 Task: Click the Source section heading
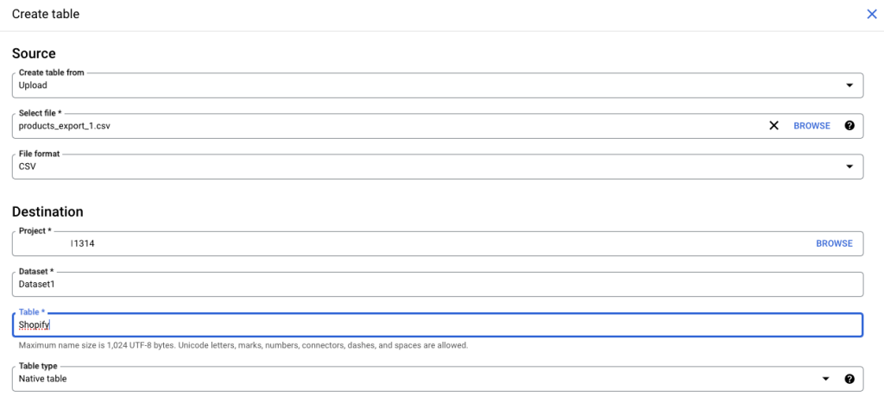click(34, 53)
